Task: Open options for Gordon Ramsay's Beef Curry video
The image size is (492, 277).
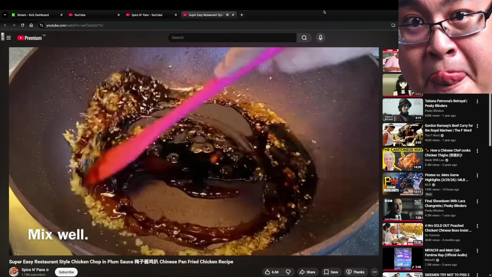Action: 477,126
